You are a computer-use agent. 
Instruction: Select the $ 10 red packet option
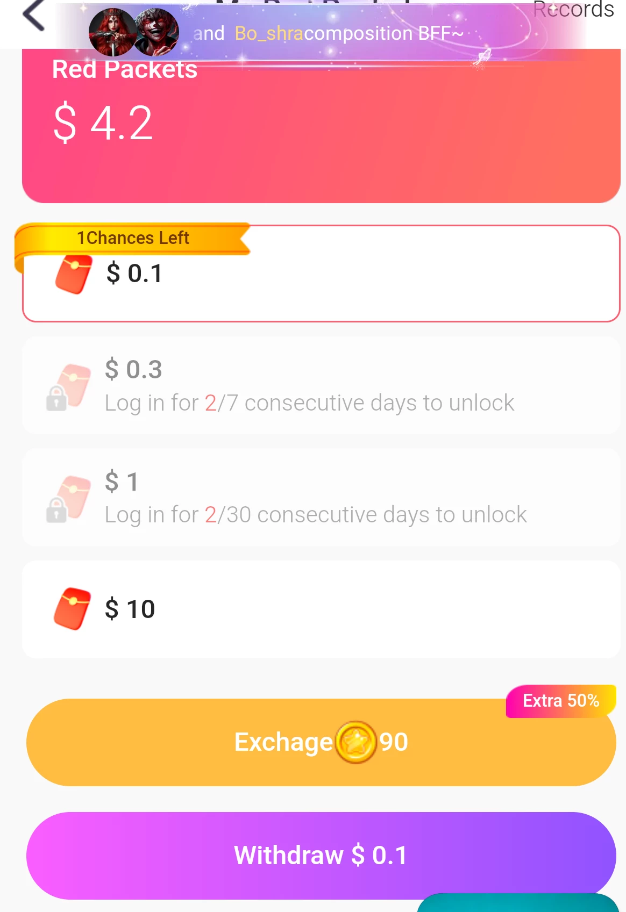click(x=321, y=609)
